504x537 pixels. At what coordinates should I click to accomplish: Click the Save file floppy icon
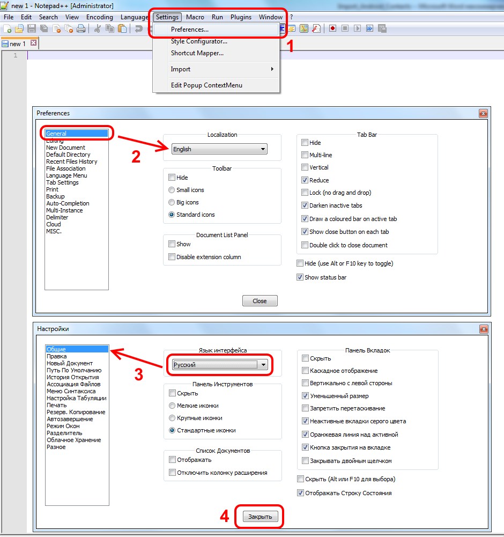pyautogui.click(x=32, y=29)
